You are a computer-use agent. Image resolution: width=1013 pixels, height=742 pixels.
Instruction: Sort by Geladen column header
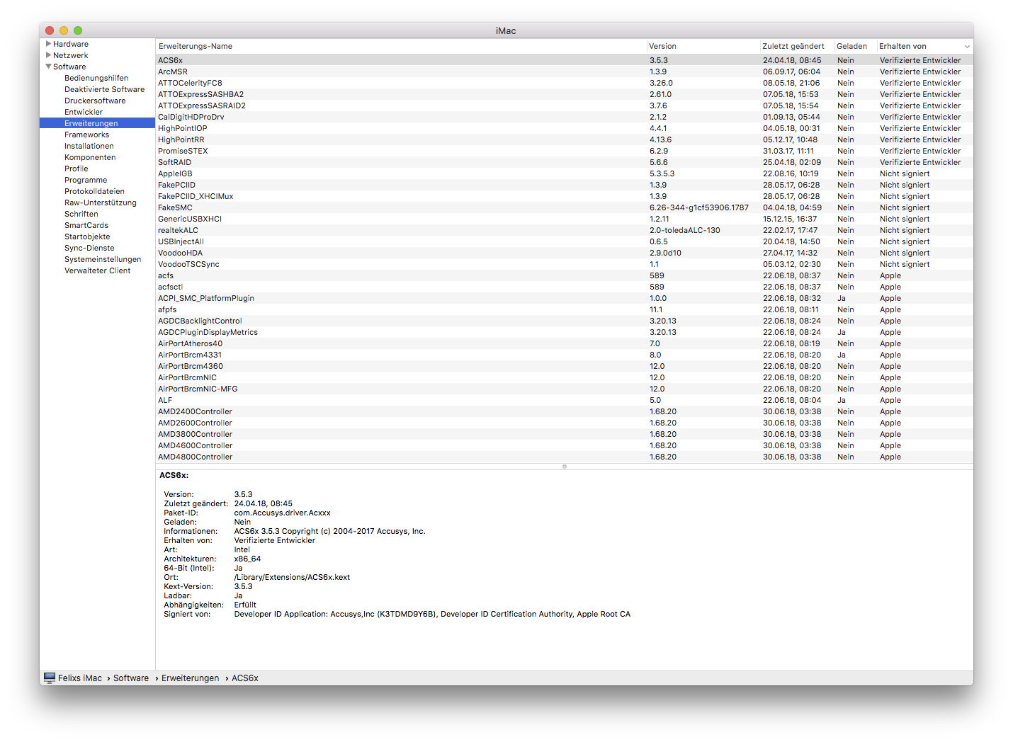click(855, 46)
